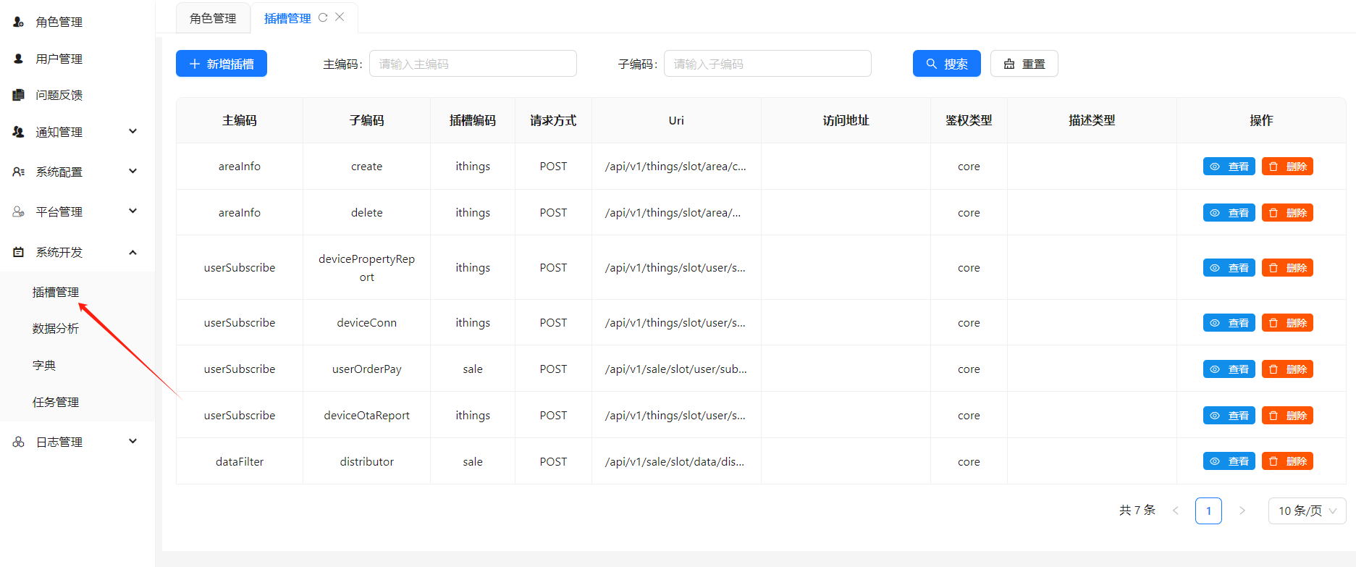The image size is (1356, 567).
Task: Delete the userOrderPay row
Action: (x=1287, y=369)
